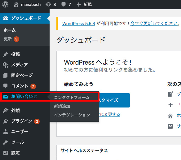Click the 始めてみよう heading

tap(79, 84)
